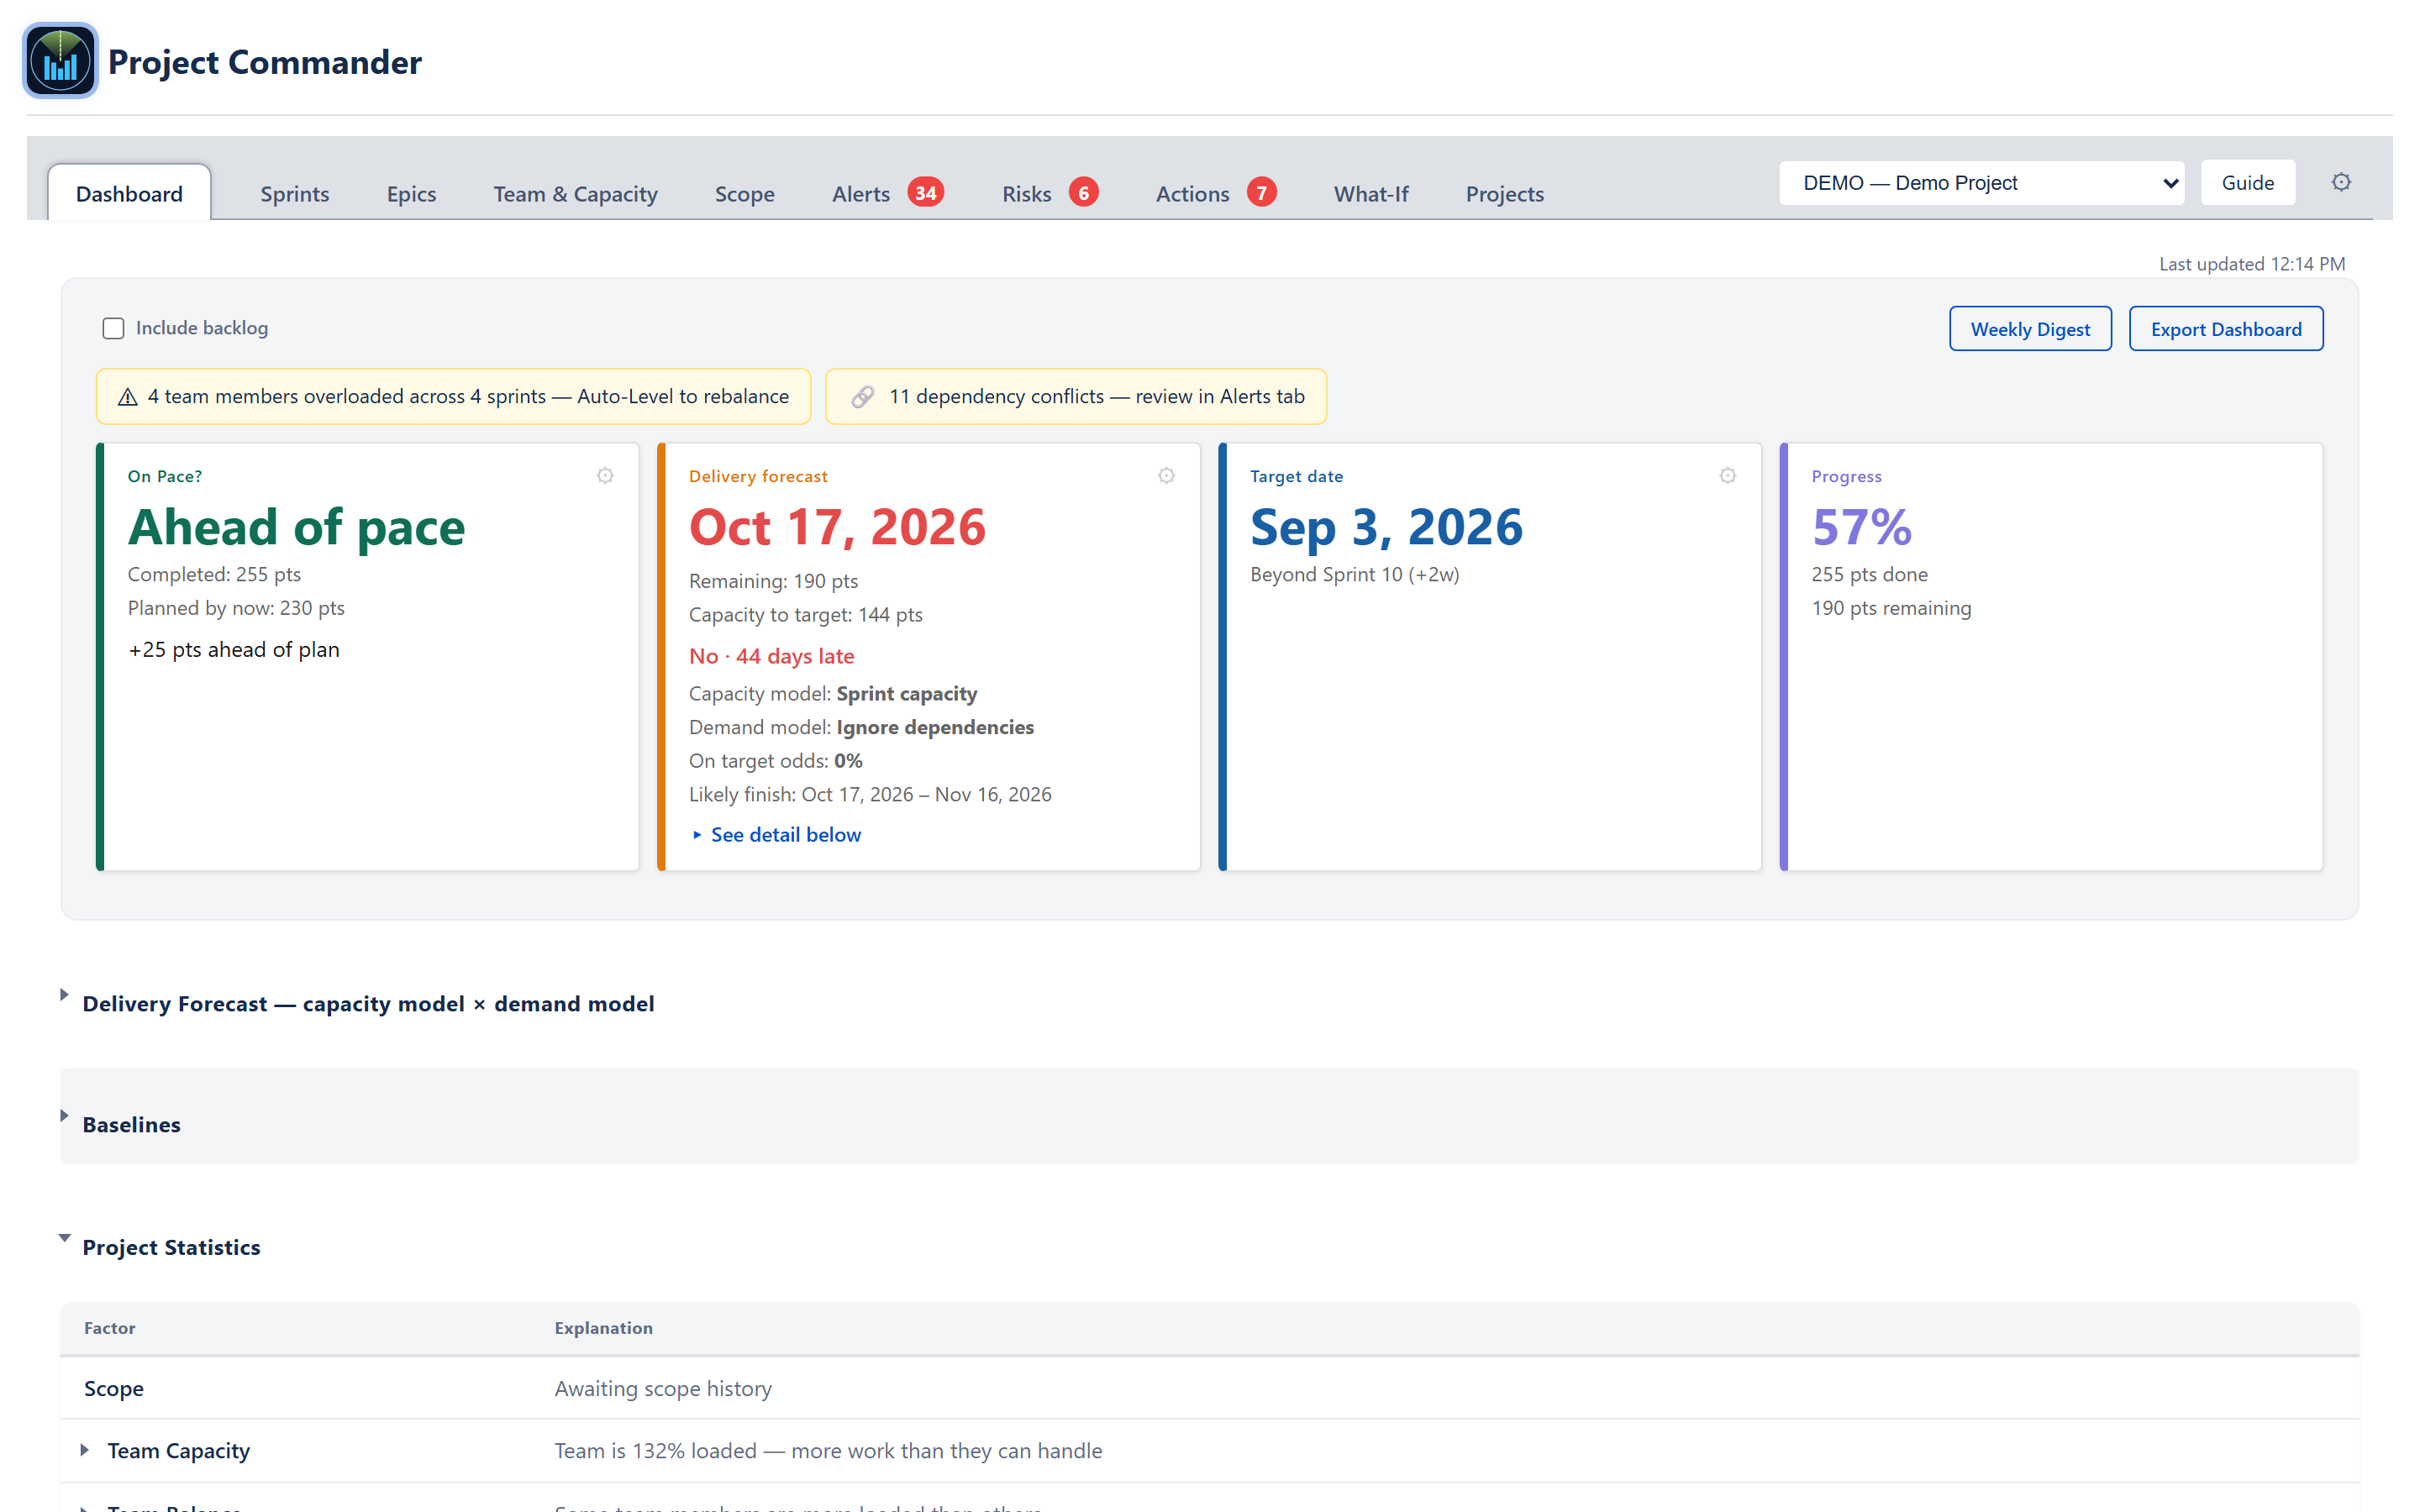2420x1512 pixels.
Task: Open the Scope tab
Action: pos(744,194)
